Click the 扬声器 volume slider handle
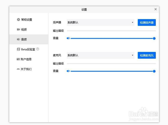Image resolution: width=168 pixels, height=125 pixels. point(154,39)
